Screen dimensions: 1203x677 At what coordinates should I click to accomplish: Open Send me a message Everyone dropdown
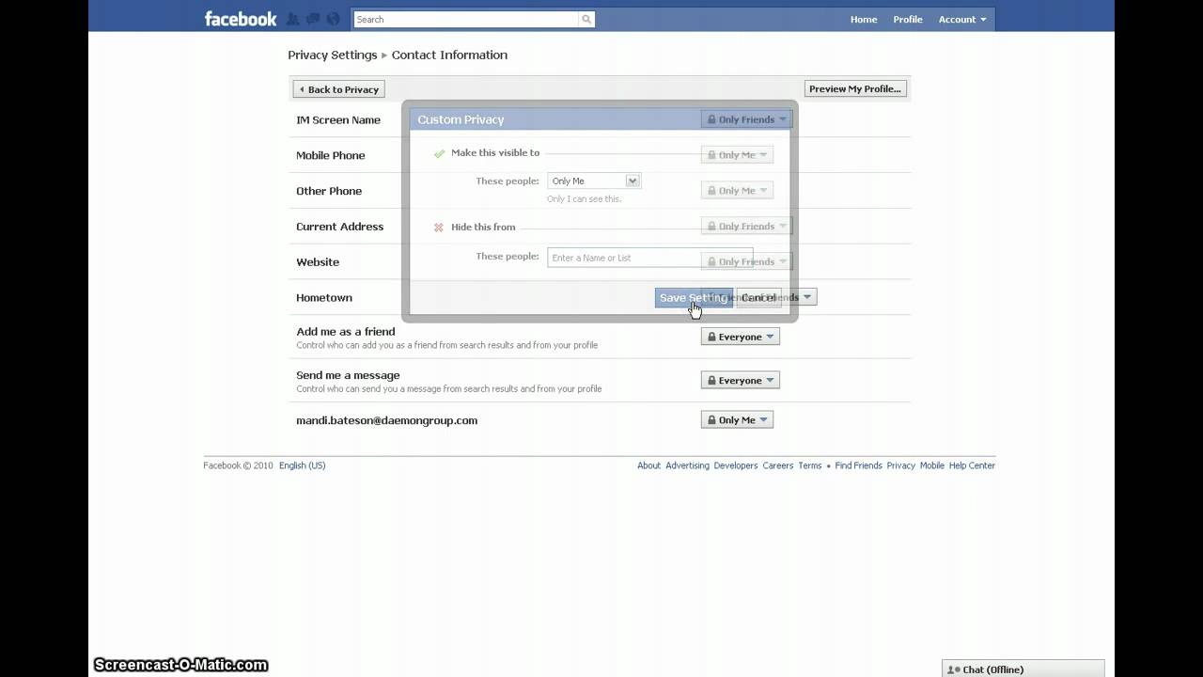pyautogui.click(x=741, y=380)
